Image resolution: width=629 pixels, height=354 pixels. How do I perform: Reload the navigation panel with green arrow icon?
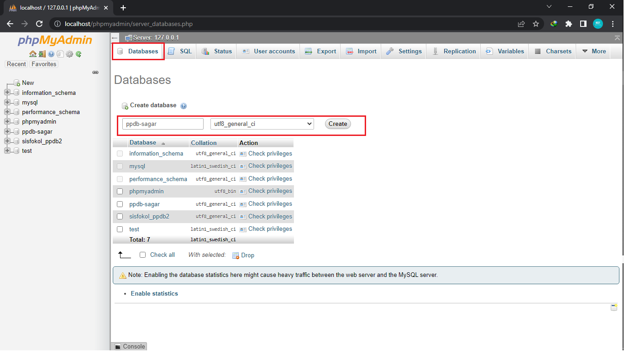click(79, 54)
